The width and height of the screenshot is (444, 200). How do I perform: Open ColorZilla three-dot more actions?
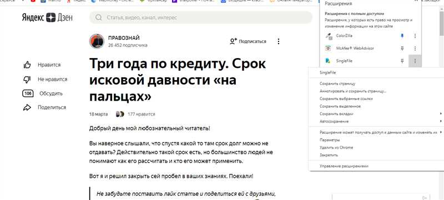[415, 36]
